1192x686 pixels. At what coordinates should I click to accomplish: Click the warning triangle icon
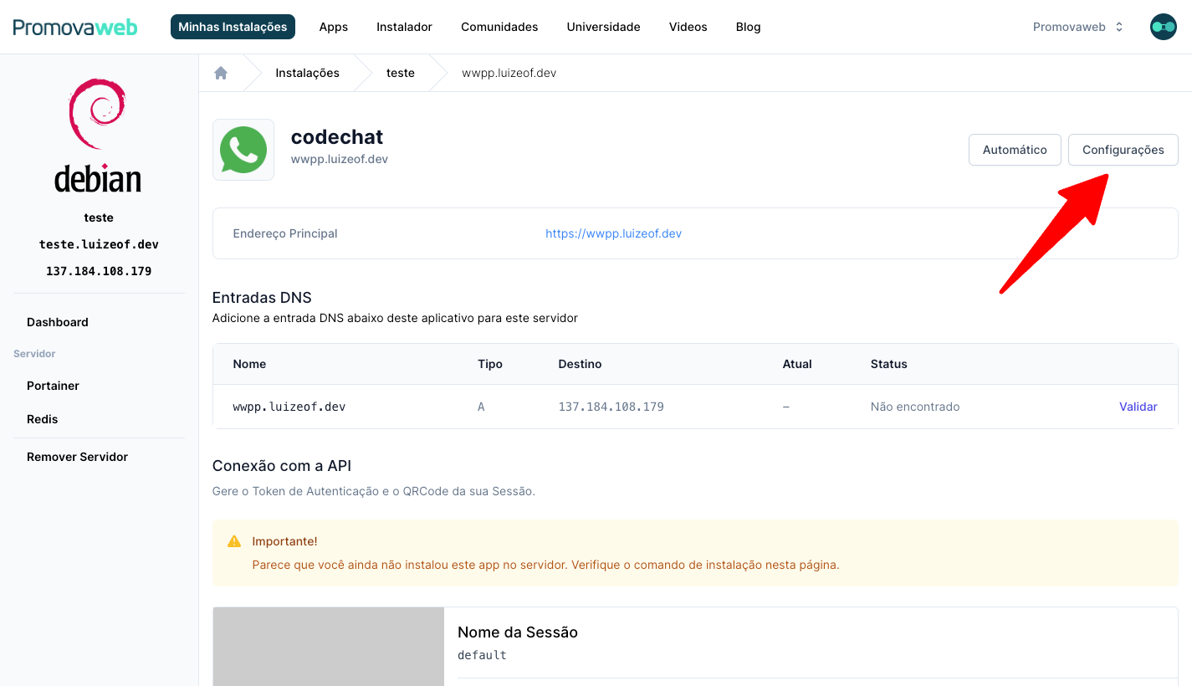234,541
